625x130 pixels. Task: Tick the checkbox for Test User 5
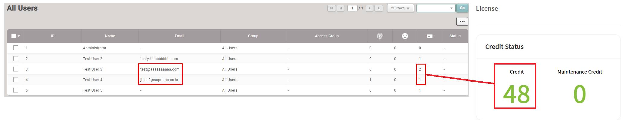tap(16, 90)
